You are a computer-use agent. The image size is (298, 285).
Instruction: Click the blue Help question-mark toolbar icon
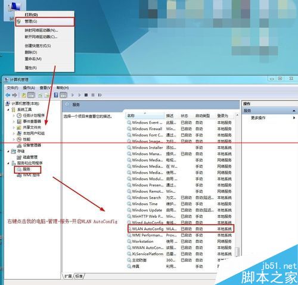(56, 95)
